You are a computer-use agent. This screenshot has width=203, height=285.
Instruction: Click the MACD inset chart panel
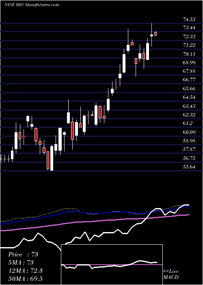tap(112, 265)
